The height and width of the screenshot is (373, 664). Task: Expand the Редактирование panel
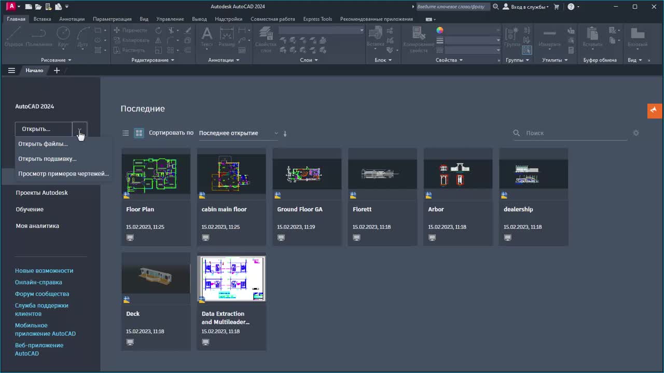pyautogui.click(x=153, y=60)
